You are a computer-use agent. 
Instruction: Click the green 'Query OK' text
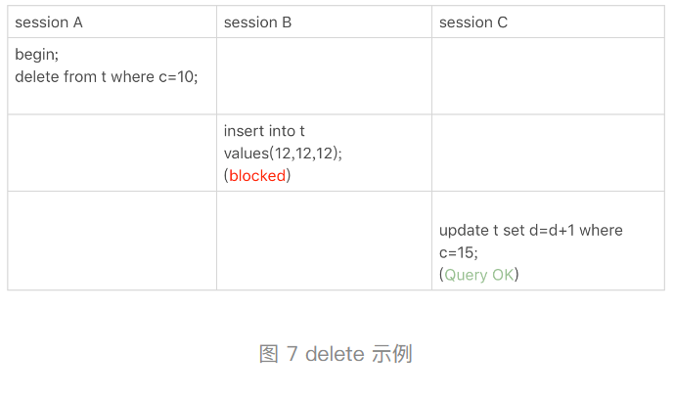[x=479, y=275]
